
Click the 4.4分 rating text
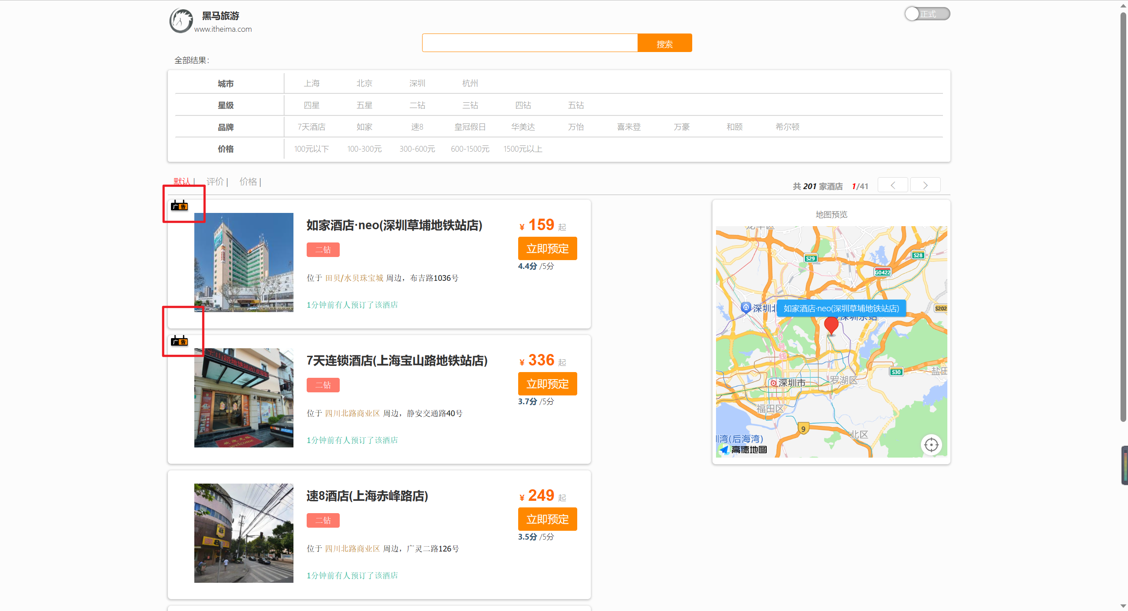(527, 266)
